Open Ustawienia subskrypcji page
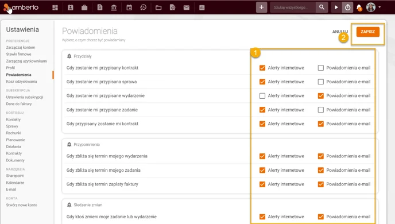Viewport: 395px width, 224px height. (25, 97)
